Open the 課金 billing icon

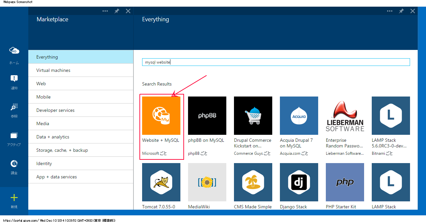click(14, 163)
